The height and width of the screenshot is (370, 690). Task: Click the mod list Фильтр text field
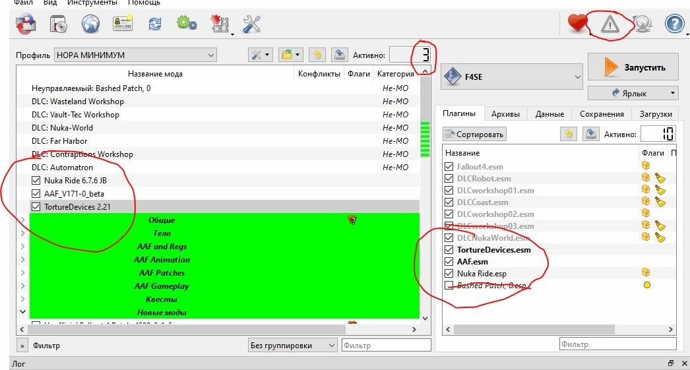tap(386, 346)
